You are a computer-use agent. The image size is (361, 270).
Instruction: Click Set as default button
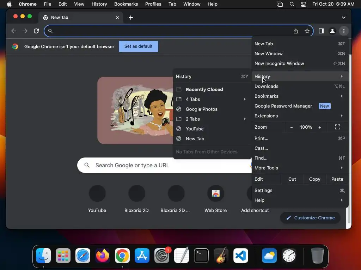(x=138, y=46)
